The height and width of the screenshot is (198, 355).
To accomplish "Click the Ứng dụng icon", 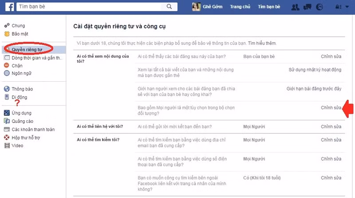I will coord(7,113).
